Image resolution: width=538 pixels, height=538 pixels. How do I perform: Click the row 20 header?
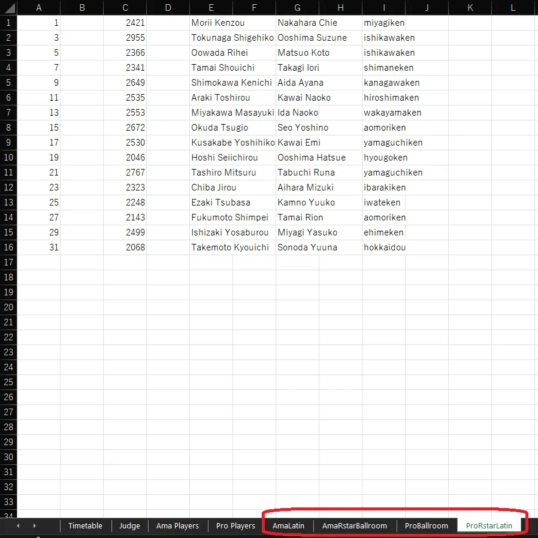[x=8, y=307]
